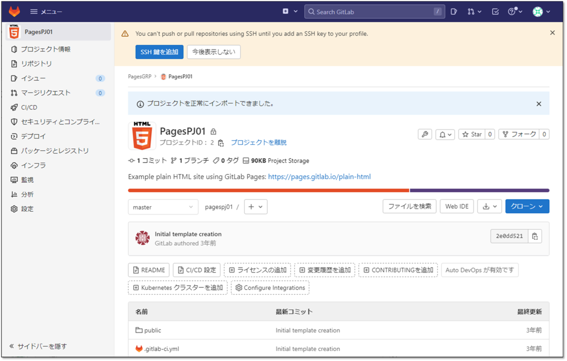Open the 1 ブランチ link
Viewport: 567px width, 361px height.
[190, 161]
